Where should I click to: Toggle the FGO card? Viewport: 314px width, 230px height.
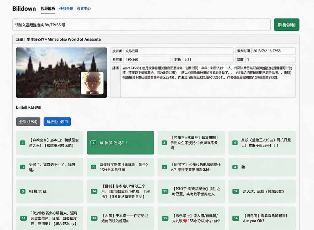tap(191, 191)
